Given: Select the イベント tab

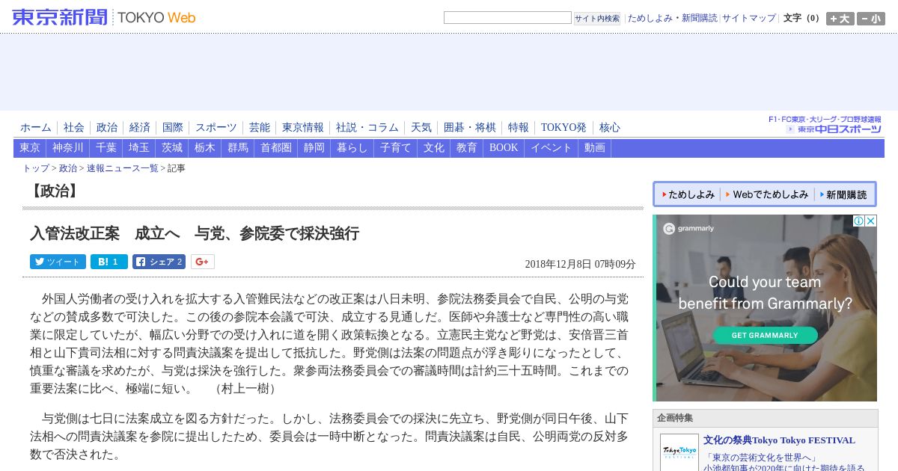Looking at the screenshot, I should pos(552,148).
